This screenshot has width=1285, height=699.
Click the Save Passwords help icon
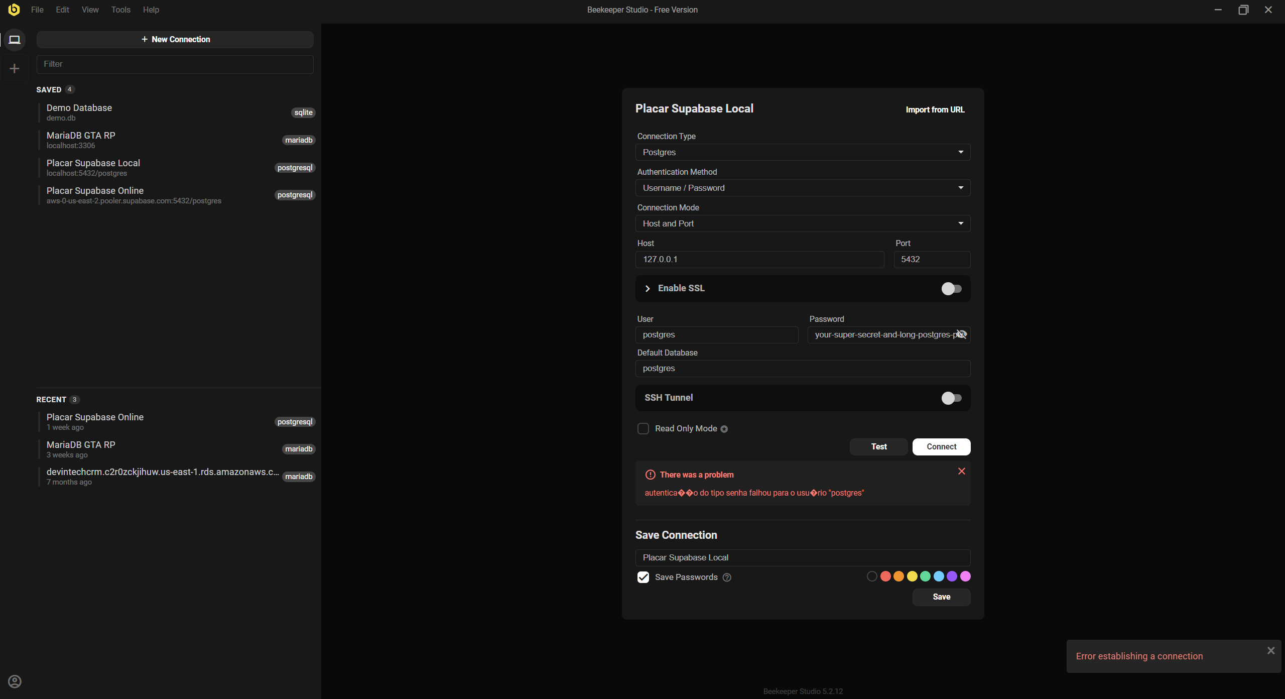pyautogui.click(x=727, y=577)
